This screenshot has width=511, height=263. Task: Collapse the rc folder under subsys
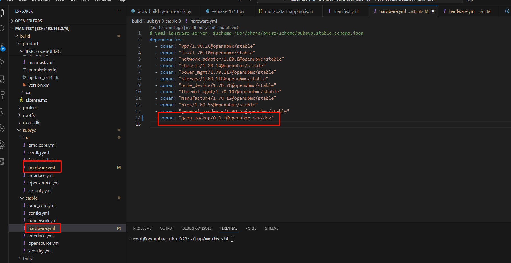click(x=27, y=138)
